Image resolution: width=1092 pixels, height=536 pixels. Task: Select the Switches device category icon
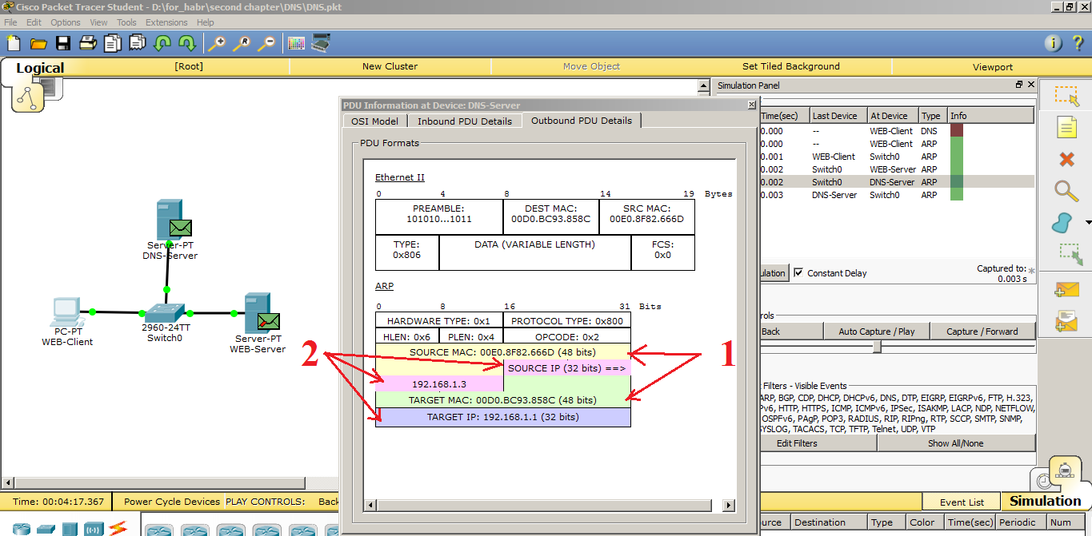coord(46,529)
